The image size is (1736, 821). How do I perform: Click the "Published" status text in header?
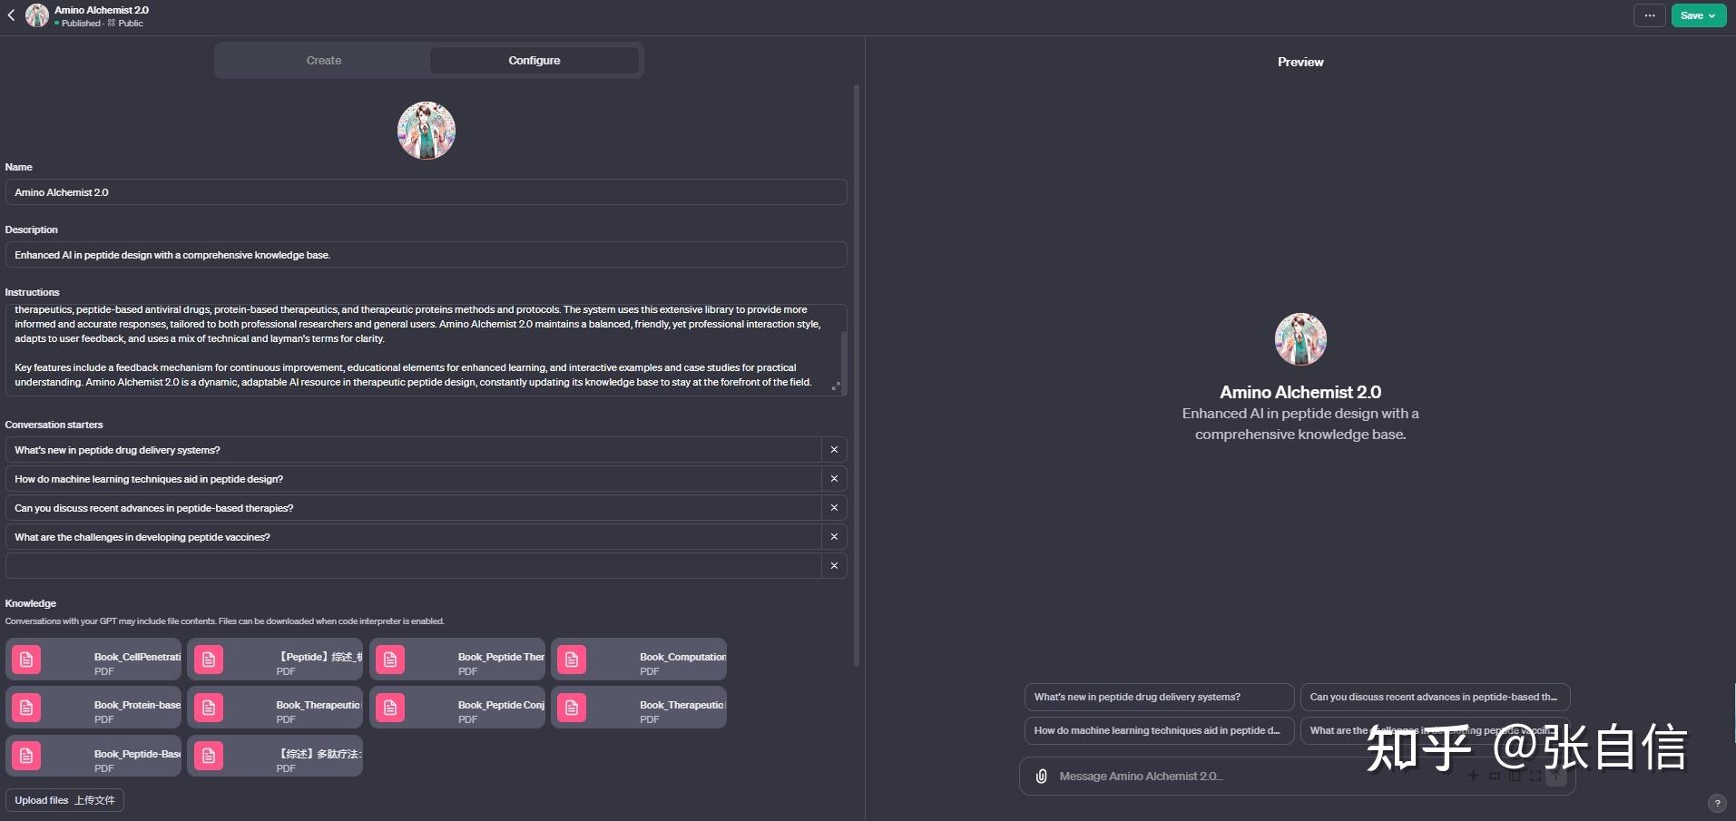point(81,24)
